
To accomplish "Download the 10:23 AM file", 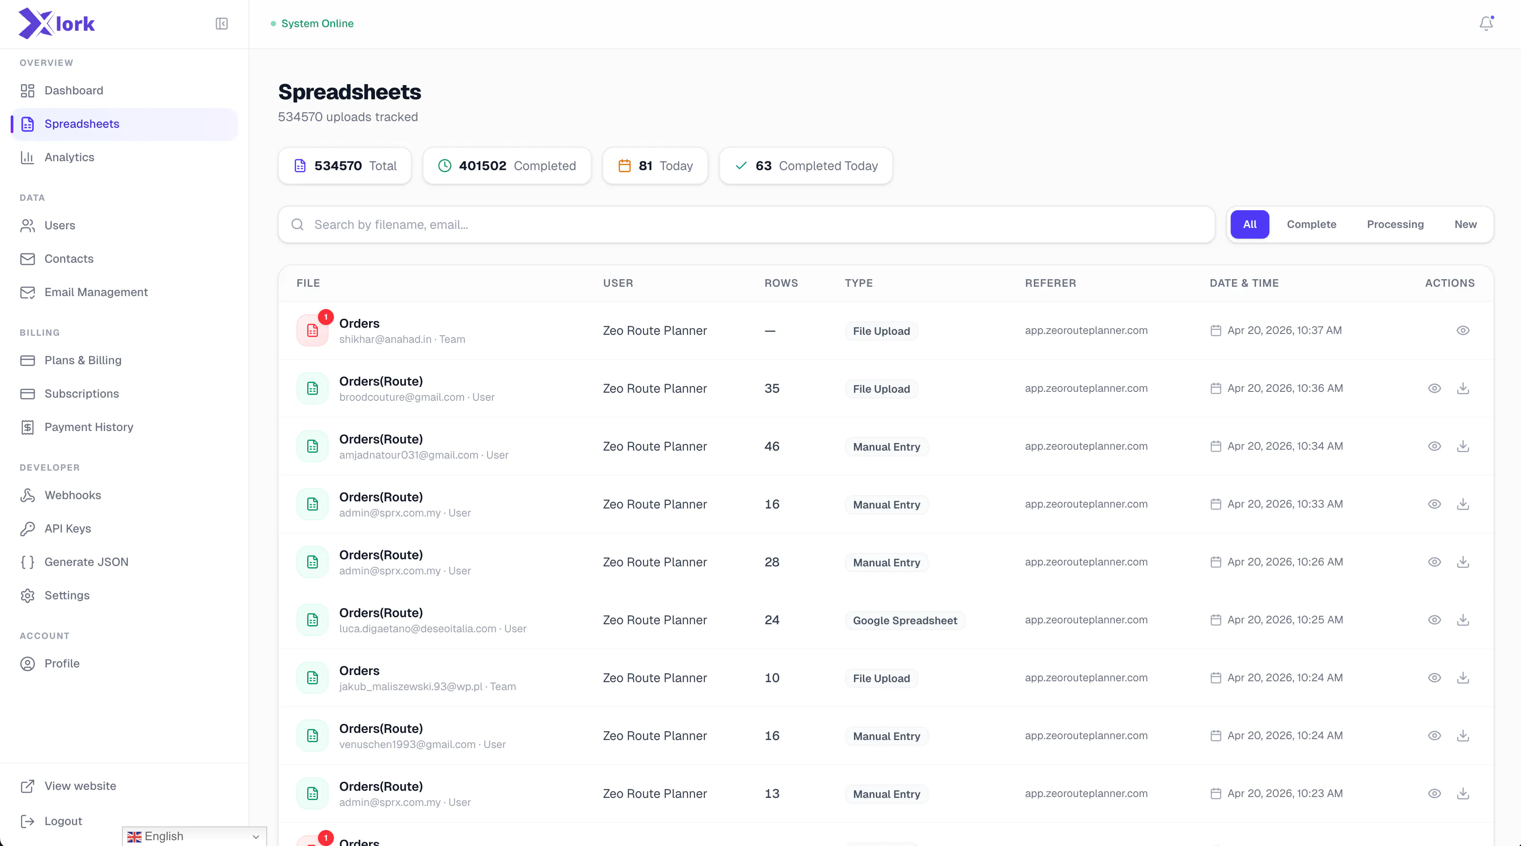I will (x=1463, y=793).
